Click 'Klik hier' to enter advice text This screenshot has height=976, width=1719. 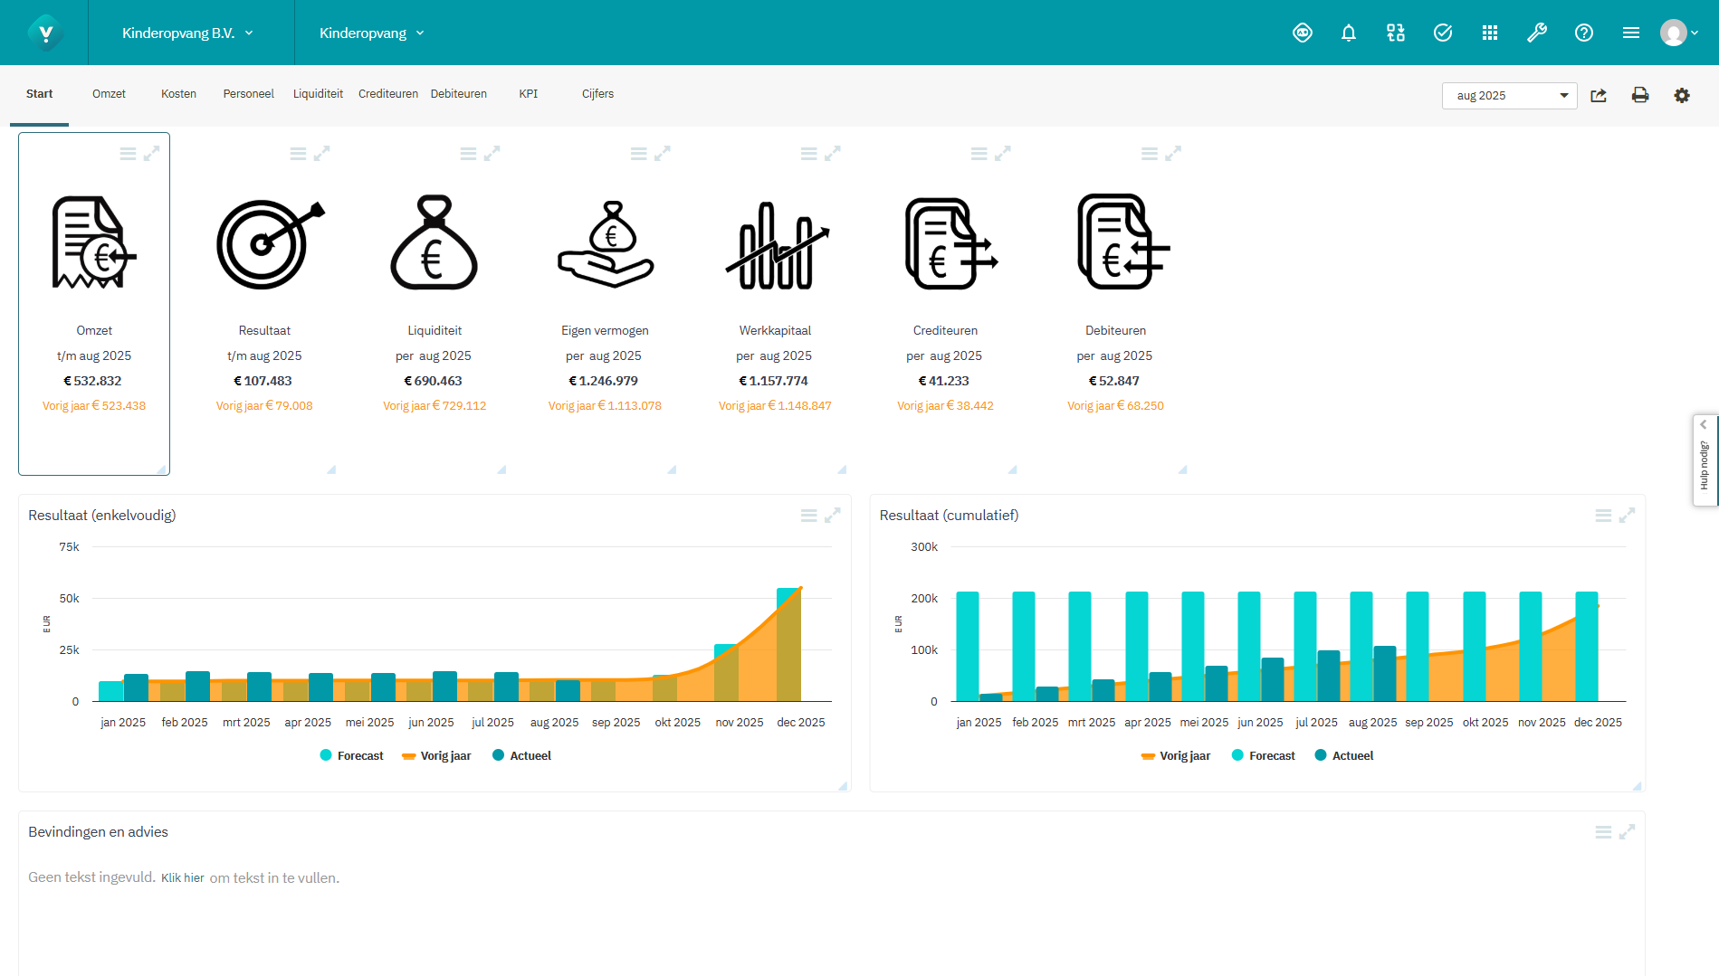pyautogui.click(x=183, y=877)
